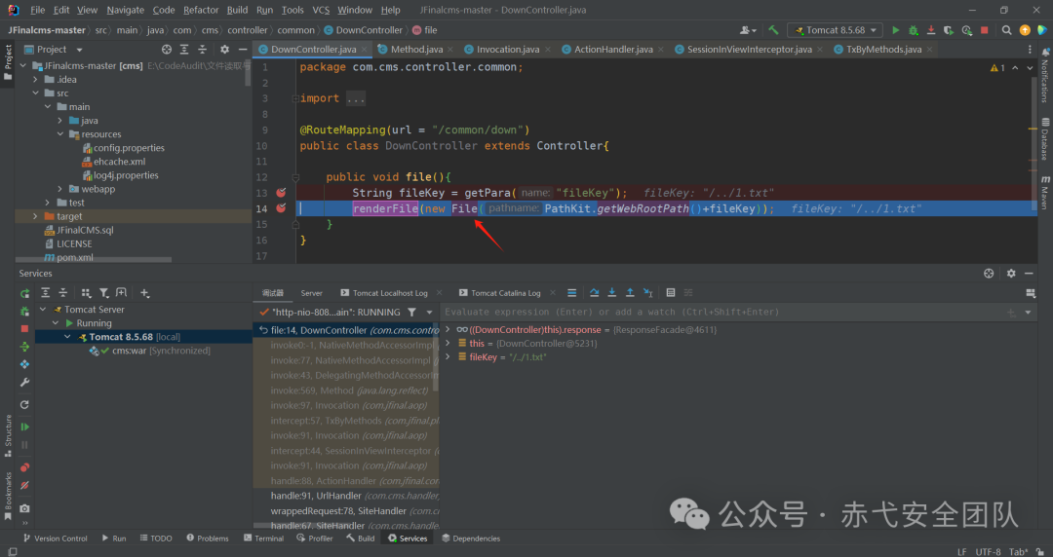Expand the 'this' variable in debugger

pos(448,343)
